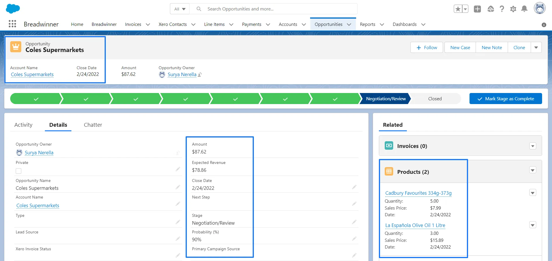The height and width of the screenshot is (261, 552).
Task: Edit the Close Date field pencil
Action: (354, 187)
